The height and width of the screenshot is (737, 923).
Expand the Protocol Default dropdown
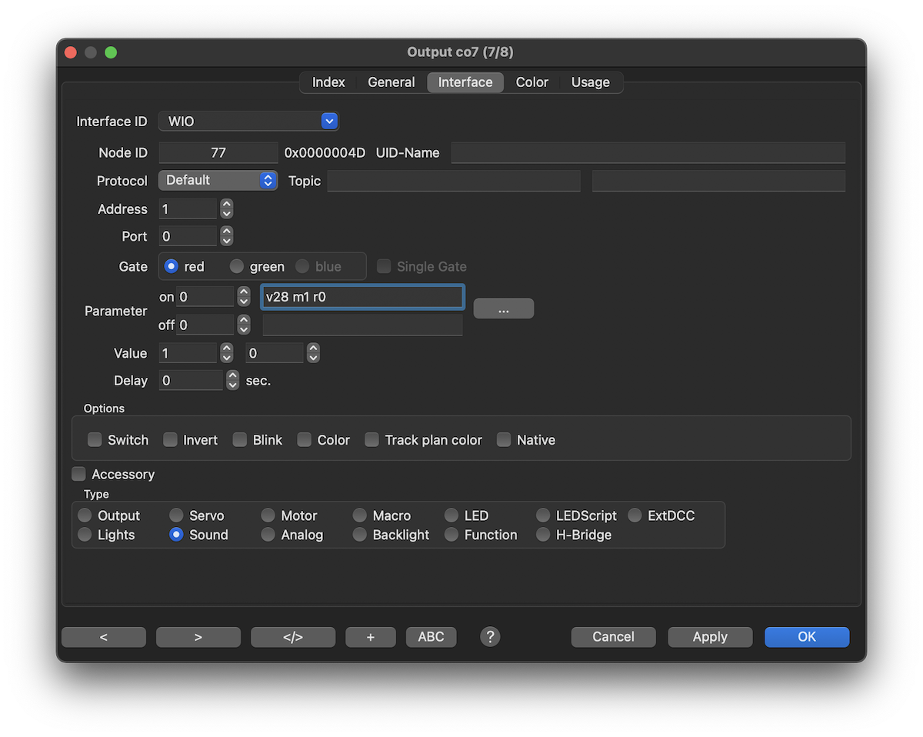pos(218,180)
